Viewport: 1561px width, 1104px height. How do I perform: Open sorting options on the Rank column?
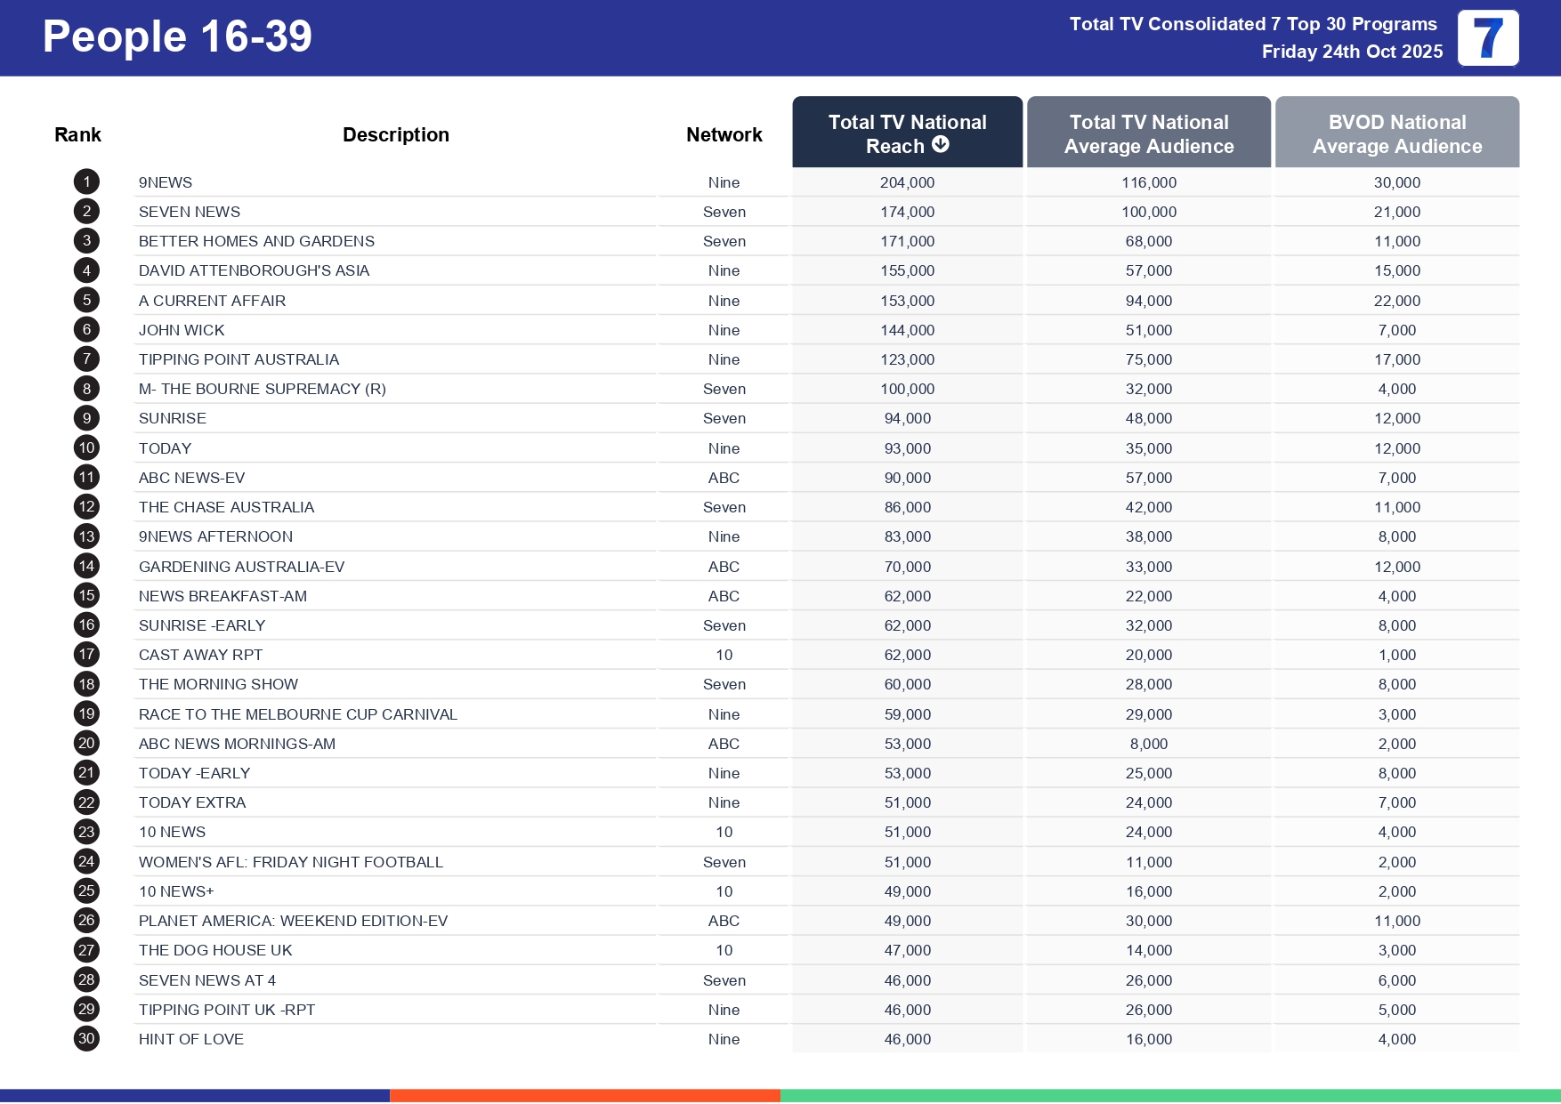tap(77, 133)
